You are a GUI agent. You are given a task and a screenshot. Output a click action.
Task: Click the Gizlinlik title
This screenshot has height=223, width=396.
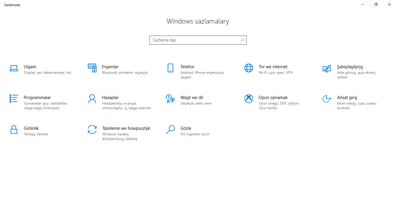click(31, 128)
